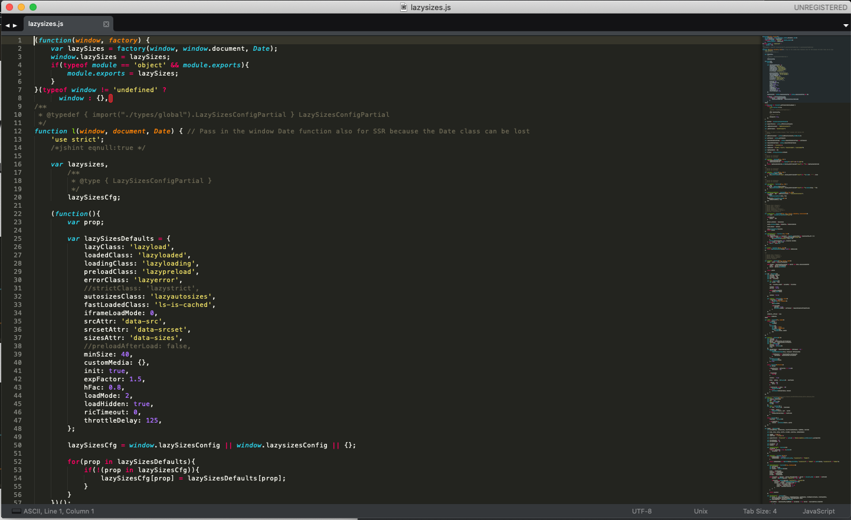Click the UNREGISTERED label in title bar
This screenshot has width=851, height=520.
[x=820, y=7]
